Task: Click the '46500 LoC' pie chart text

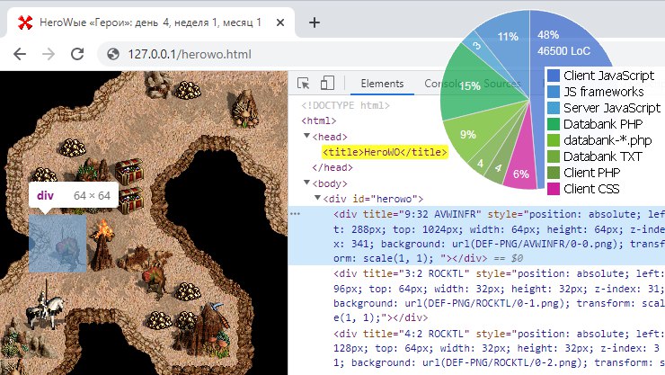Action: 563,51
